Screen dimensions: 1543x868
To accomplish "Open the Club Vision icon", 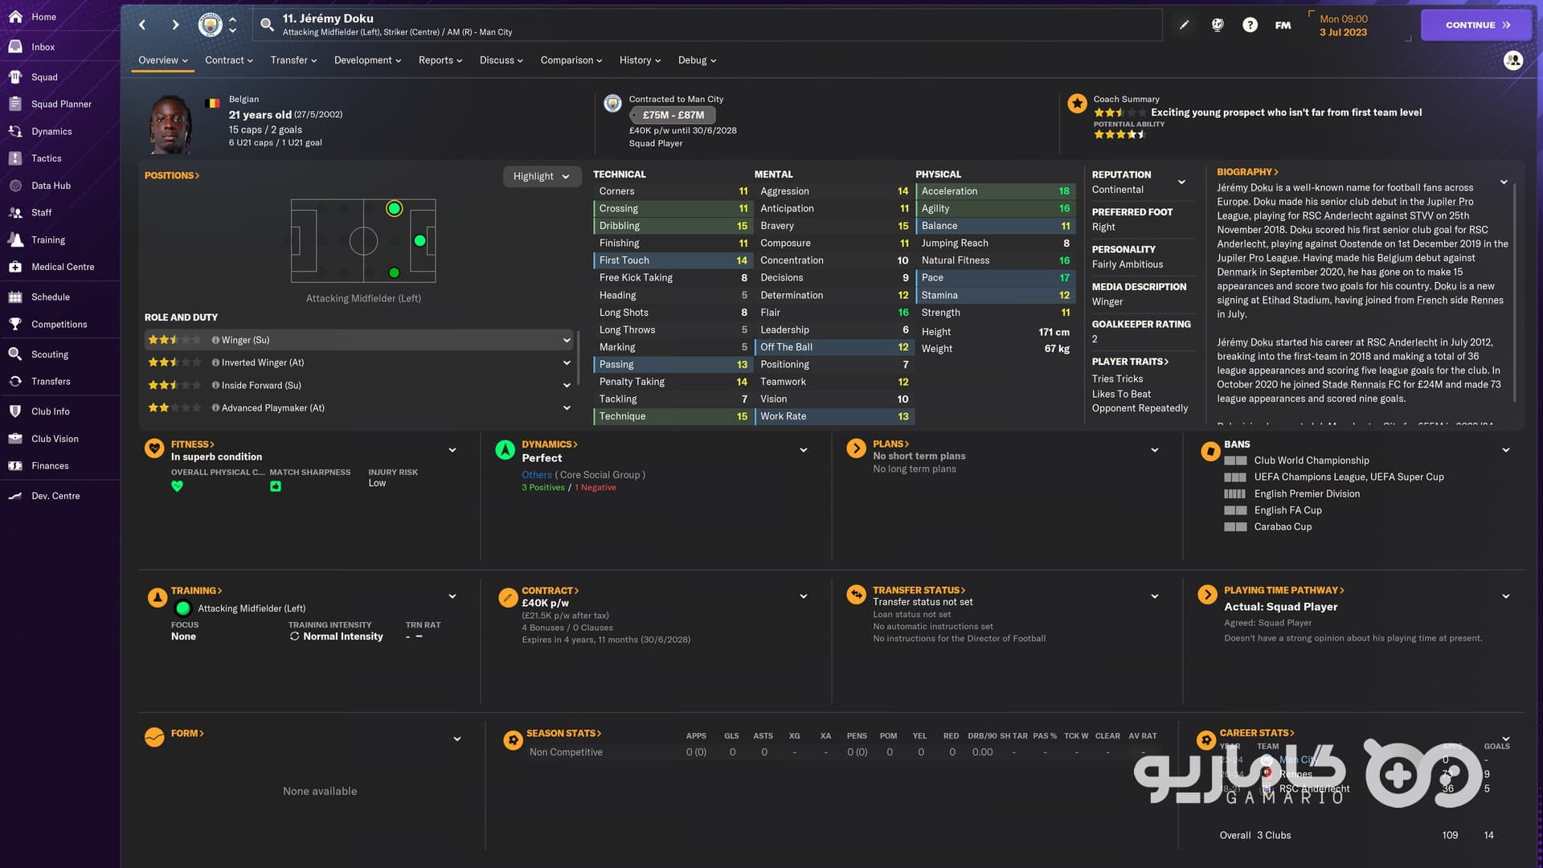I will [15, 439].
